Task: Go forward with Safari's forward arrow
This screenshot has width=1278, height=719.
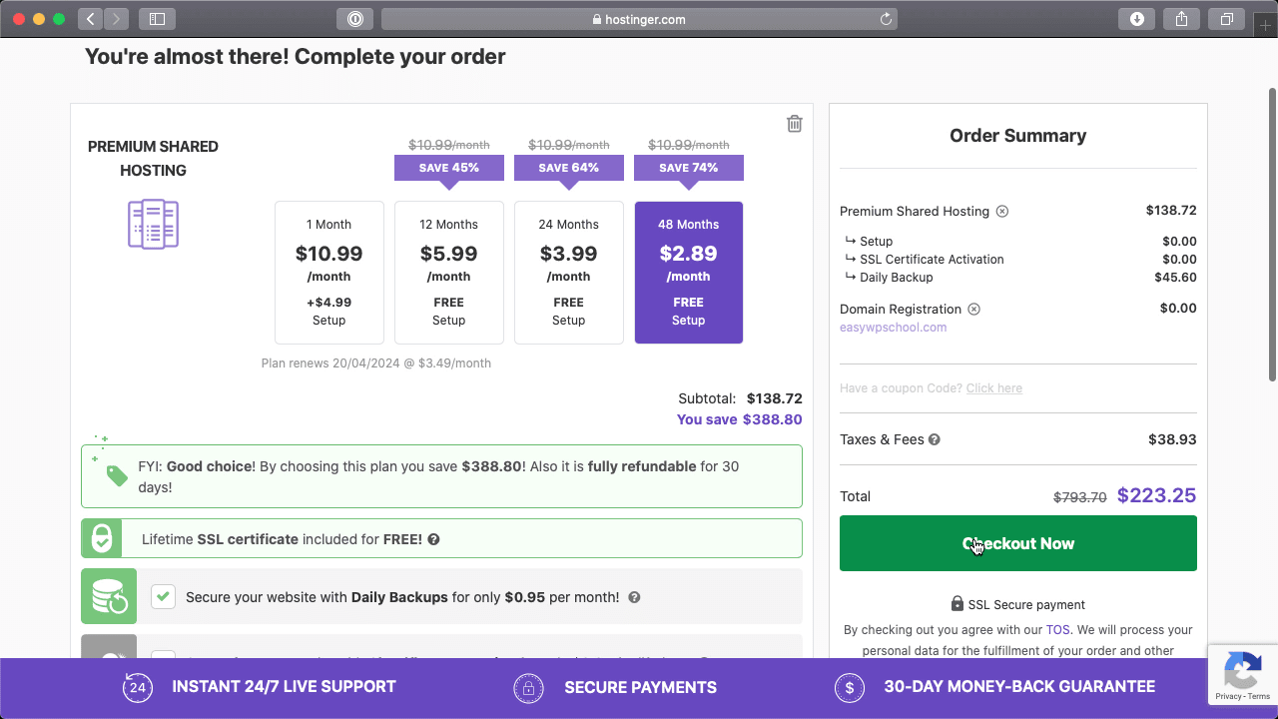Action: 116,18
